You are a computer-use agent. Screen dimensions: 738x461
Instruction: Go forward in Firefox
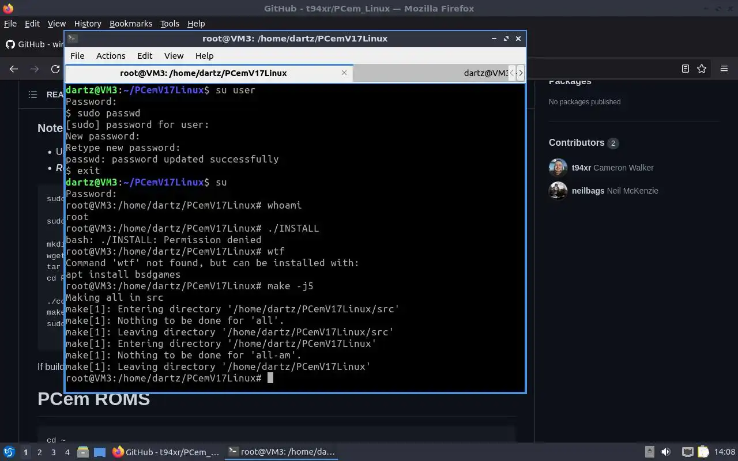coord(35,69)
